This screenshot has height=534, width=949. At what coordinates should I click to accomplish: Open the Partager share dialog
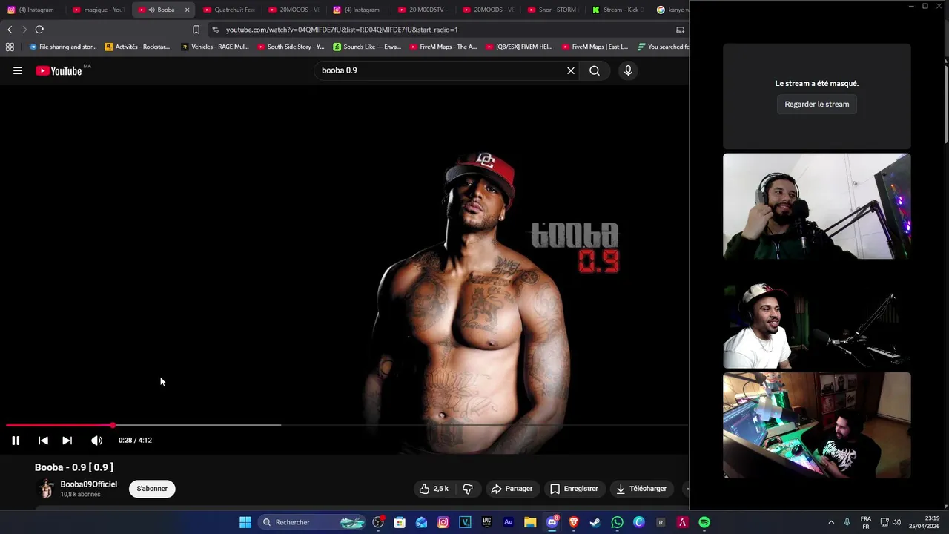(x=512, y=489)
